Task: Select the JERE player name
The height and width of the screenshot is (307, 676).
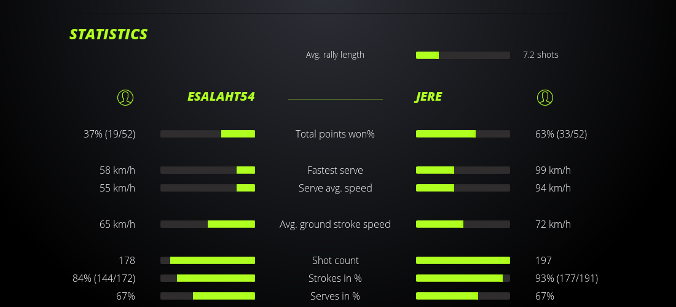Action: pyautogui.click(x=428, y=97)
